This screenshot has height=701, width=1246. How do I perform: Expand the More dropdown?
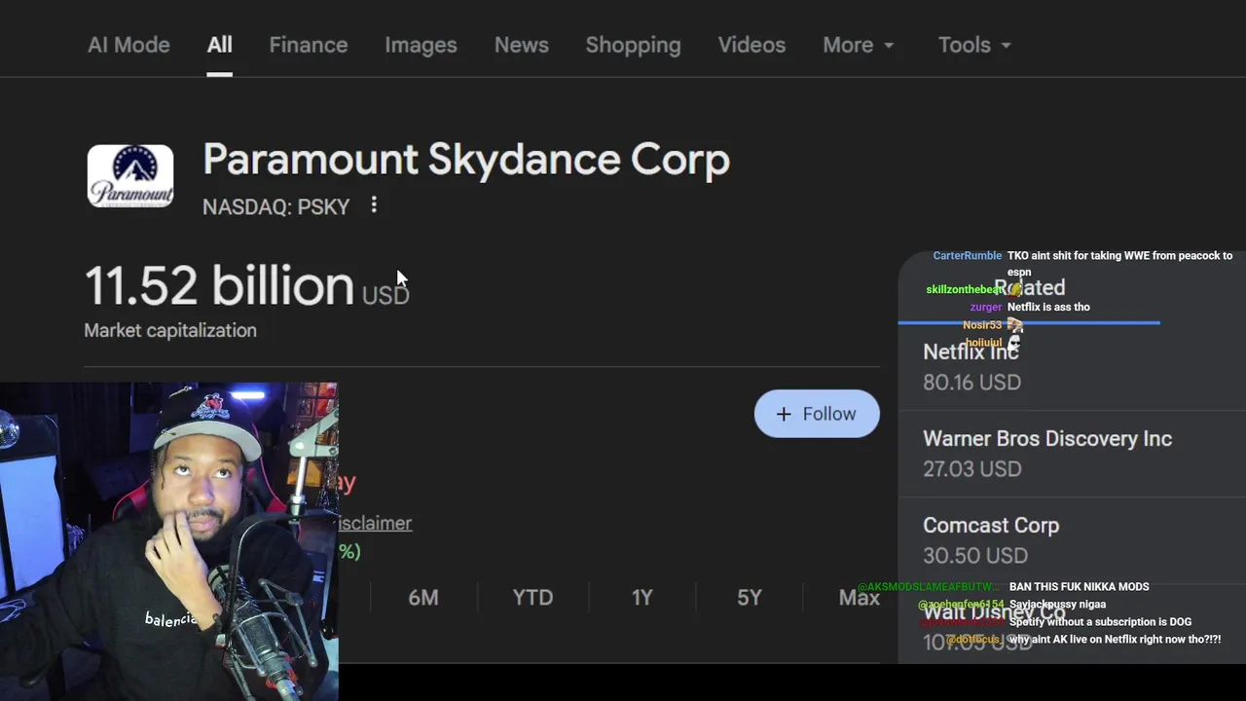click(859, 45)
